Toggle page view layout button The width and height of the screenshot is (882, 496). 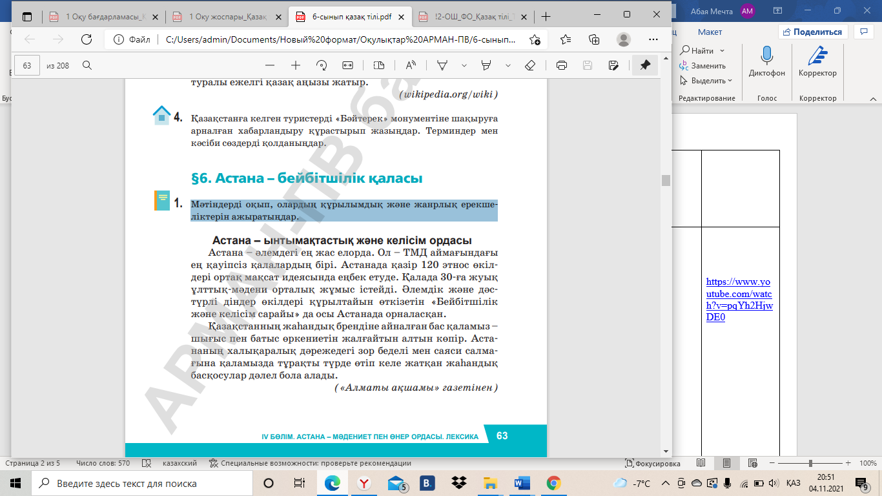pos(379,65)
